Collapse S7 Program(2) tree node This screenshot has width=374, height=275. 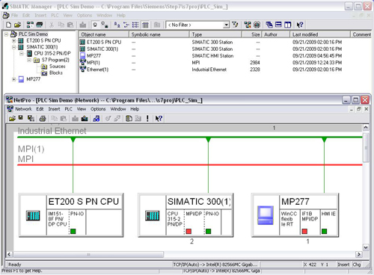(29, 60)
